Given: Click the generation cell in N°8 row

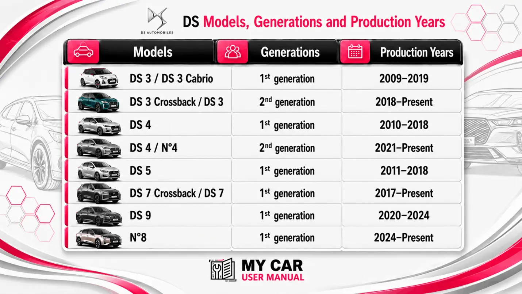Looking at the screenshot, I should coord(287,238).
